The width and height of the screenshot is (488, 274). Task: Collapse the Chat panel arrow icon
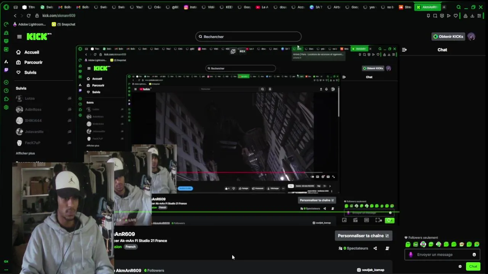point(404,50)
